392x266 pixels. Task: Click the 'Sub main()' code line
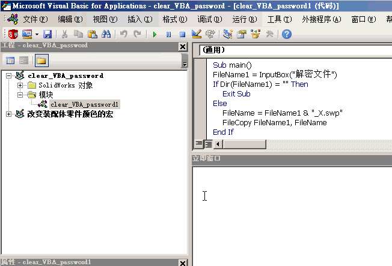click(232, 65)
